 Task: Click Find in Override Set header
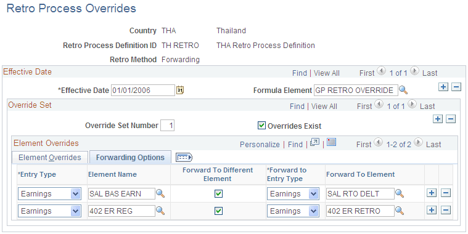tap(297, 106)
